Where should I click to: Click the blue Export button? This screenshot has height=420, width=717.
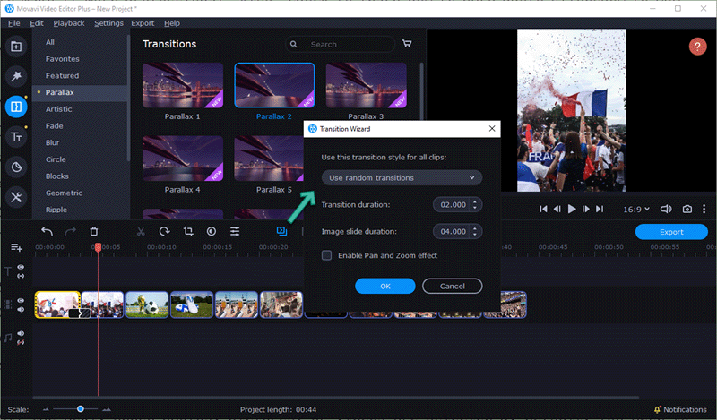coord(671,232)
